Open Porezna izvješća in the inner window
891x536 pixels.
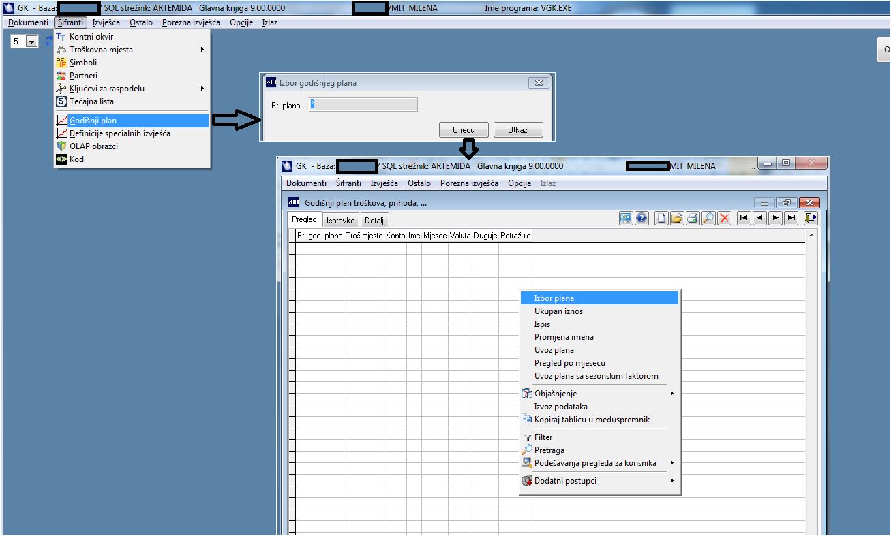click(x=469, y=183)
